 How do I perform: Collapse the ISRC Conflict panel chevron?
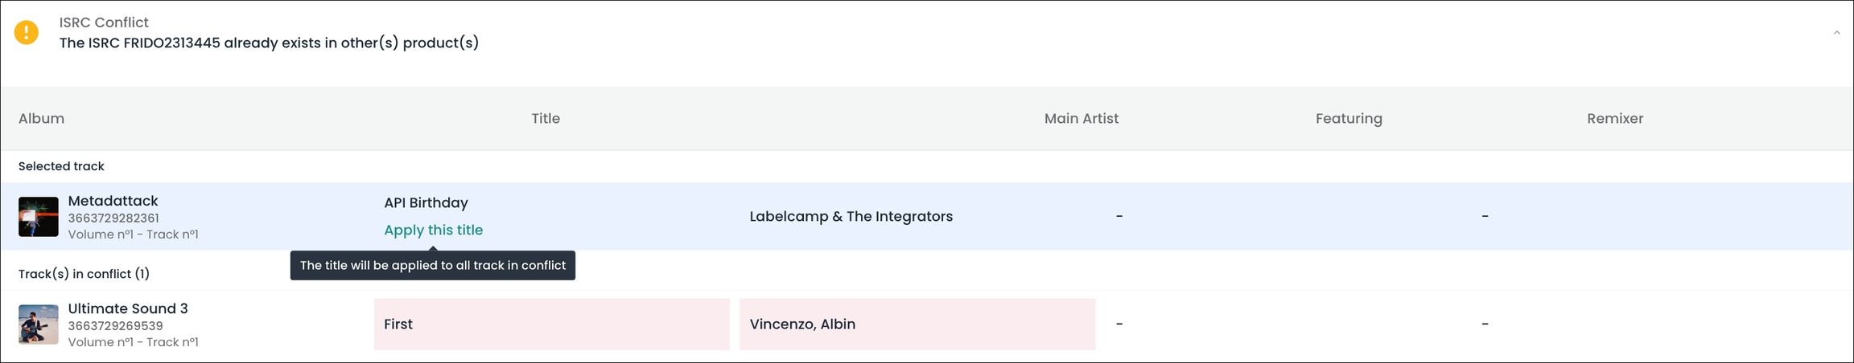coord(1836,33)
